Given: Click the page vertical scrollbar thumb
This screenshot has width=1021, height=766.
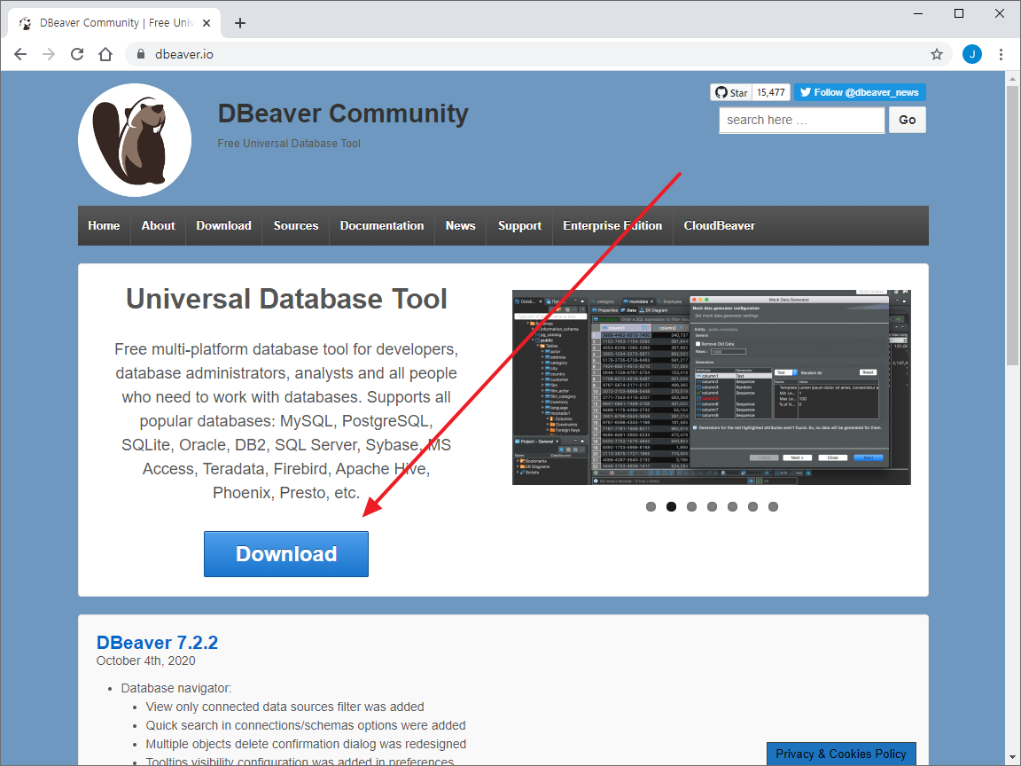Looking at the screenshot, I should [1012, 224].
